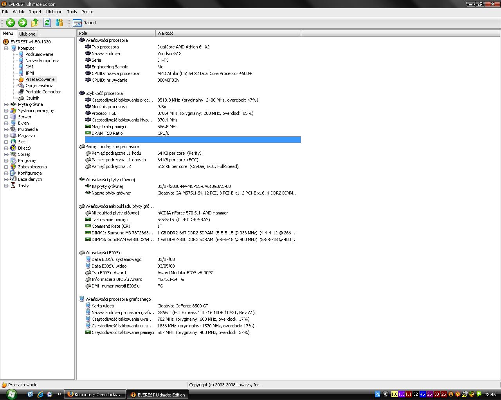The height and width of the screenshot is (400, 501).
Task: Click the Testy hourglass icon
Action: pos(14,186)
